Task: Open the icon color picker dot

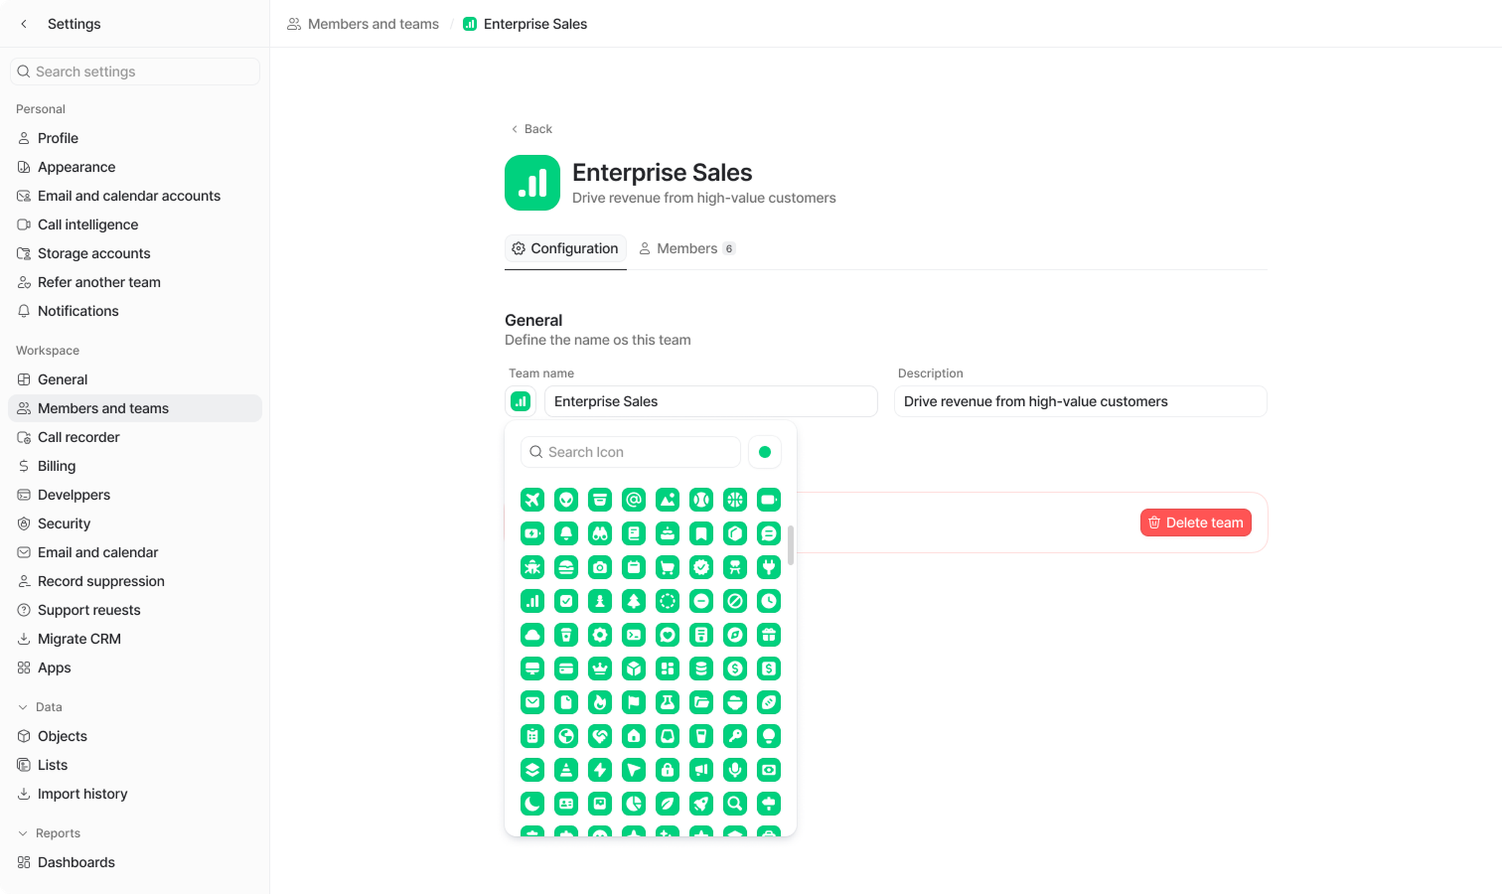Action: tap(765, 452)
